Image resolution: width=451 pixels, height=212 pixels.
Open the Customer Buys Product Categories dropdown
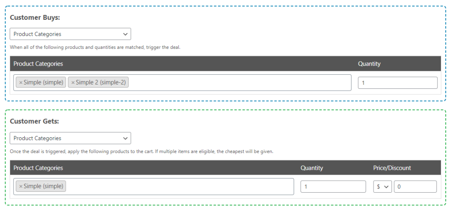[x=70, y=34]
